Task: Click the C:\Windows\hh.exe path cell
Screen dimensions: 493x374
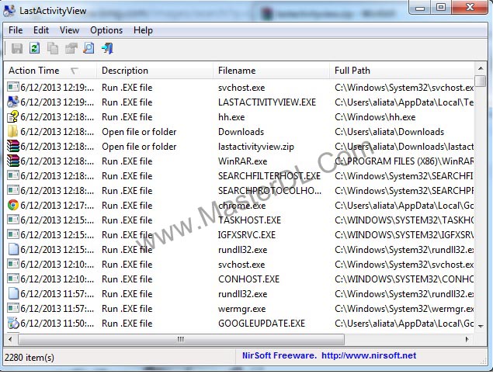Action: (375, 117)
